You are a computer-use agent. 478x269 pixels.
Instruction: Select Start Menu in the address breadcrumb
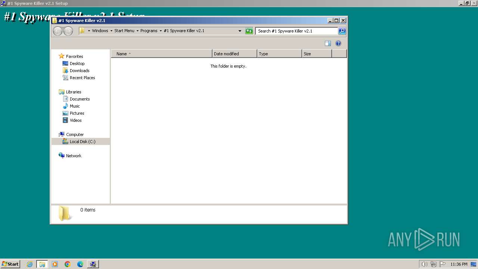(x=124, y=31)
